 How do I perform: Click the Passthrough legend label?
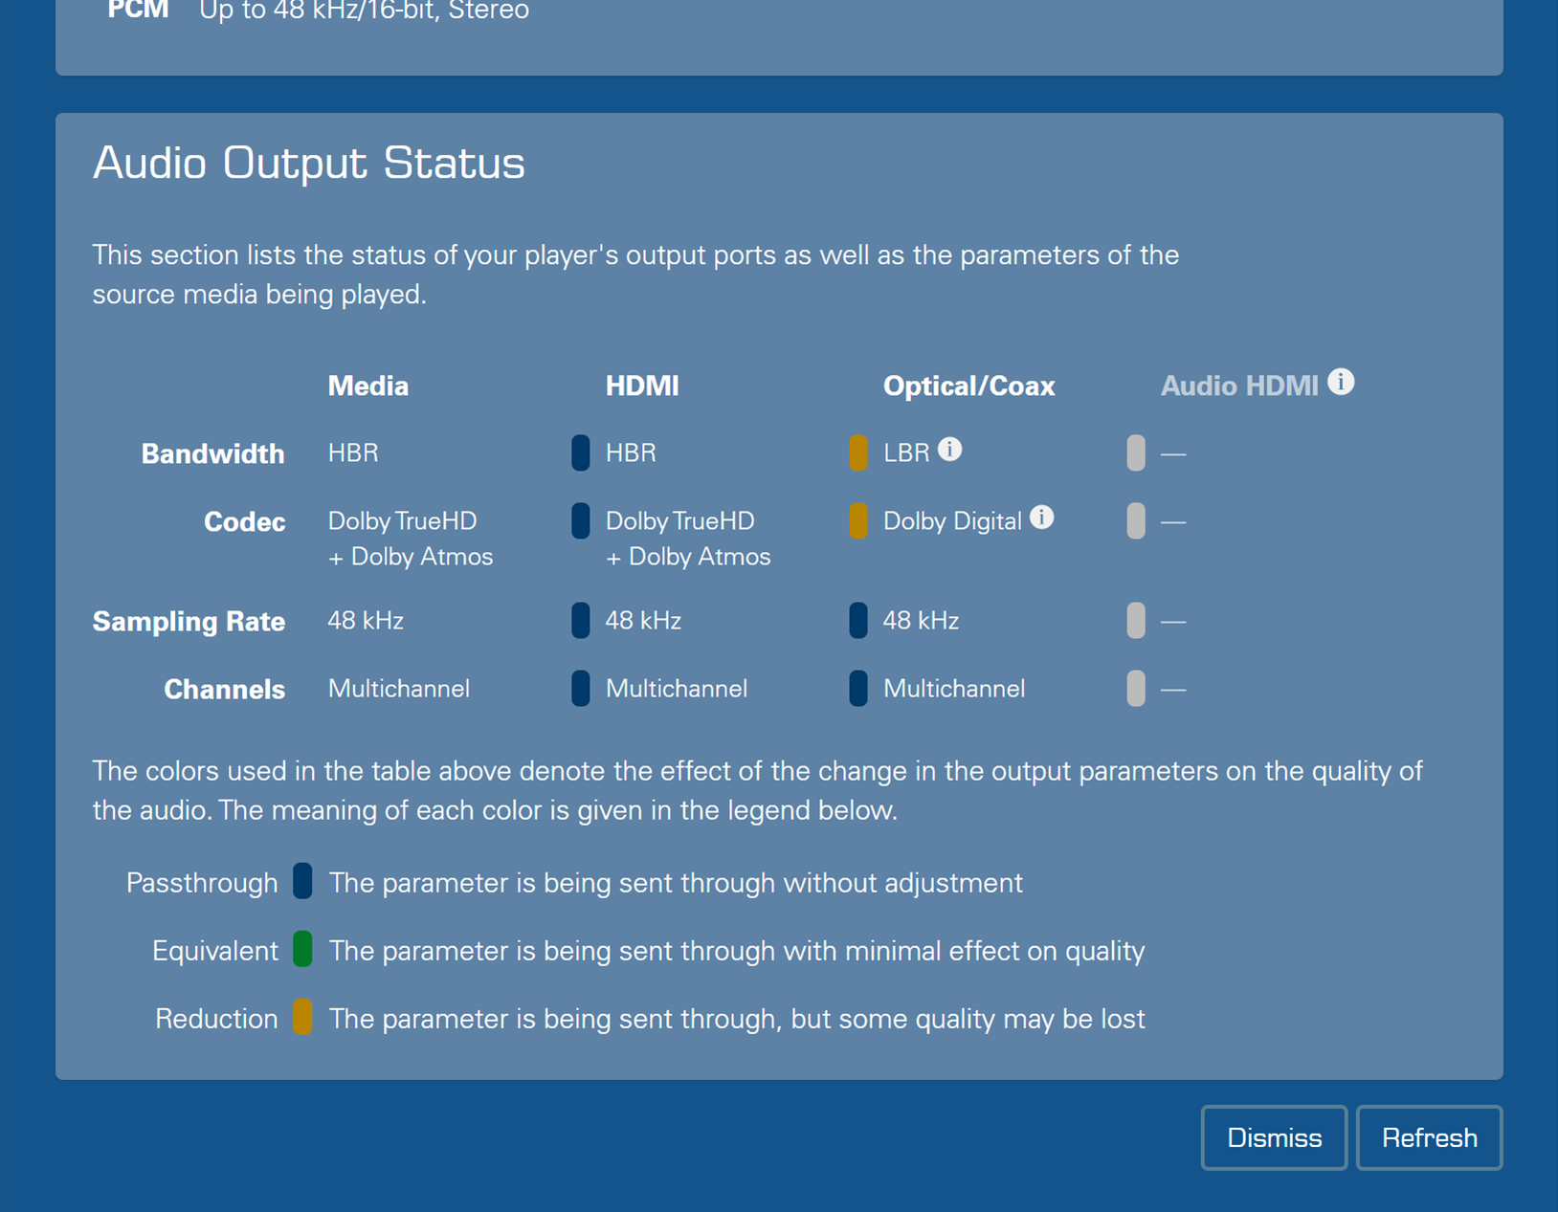pyautogui.click(x=202, y=882)
